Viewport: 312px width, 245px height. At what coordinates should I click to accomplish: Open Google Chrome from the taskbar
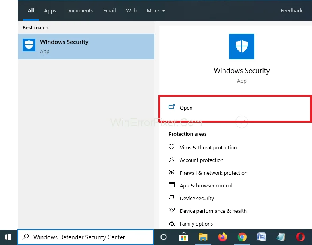[242, 237]
